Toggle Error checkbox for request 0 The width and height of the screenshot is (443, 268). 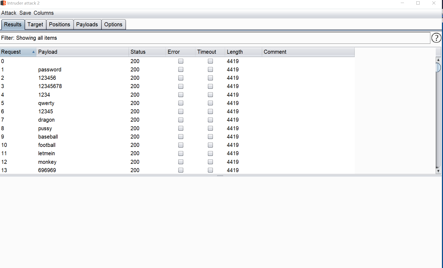coord(181,61)
